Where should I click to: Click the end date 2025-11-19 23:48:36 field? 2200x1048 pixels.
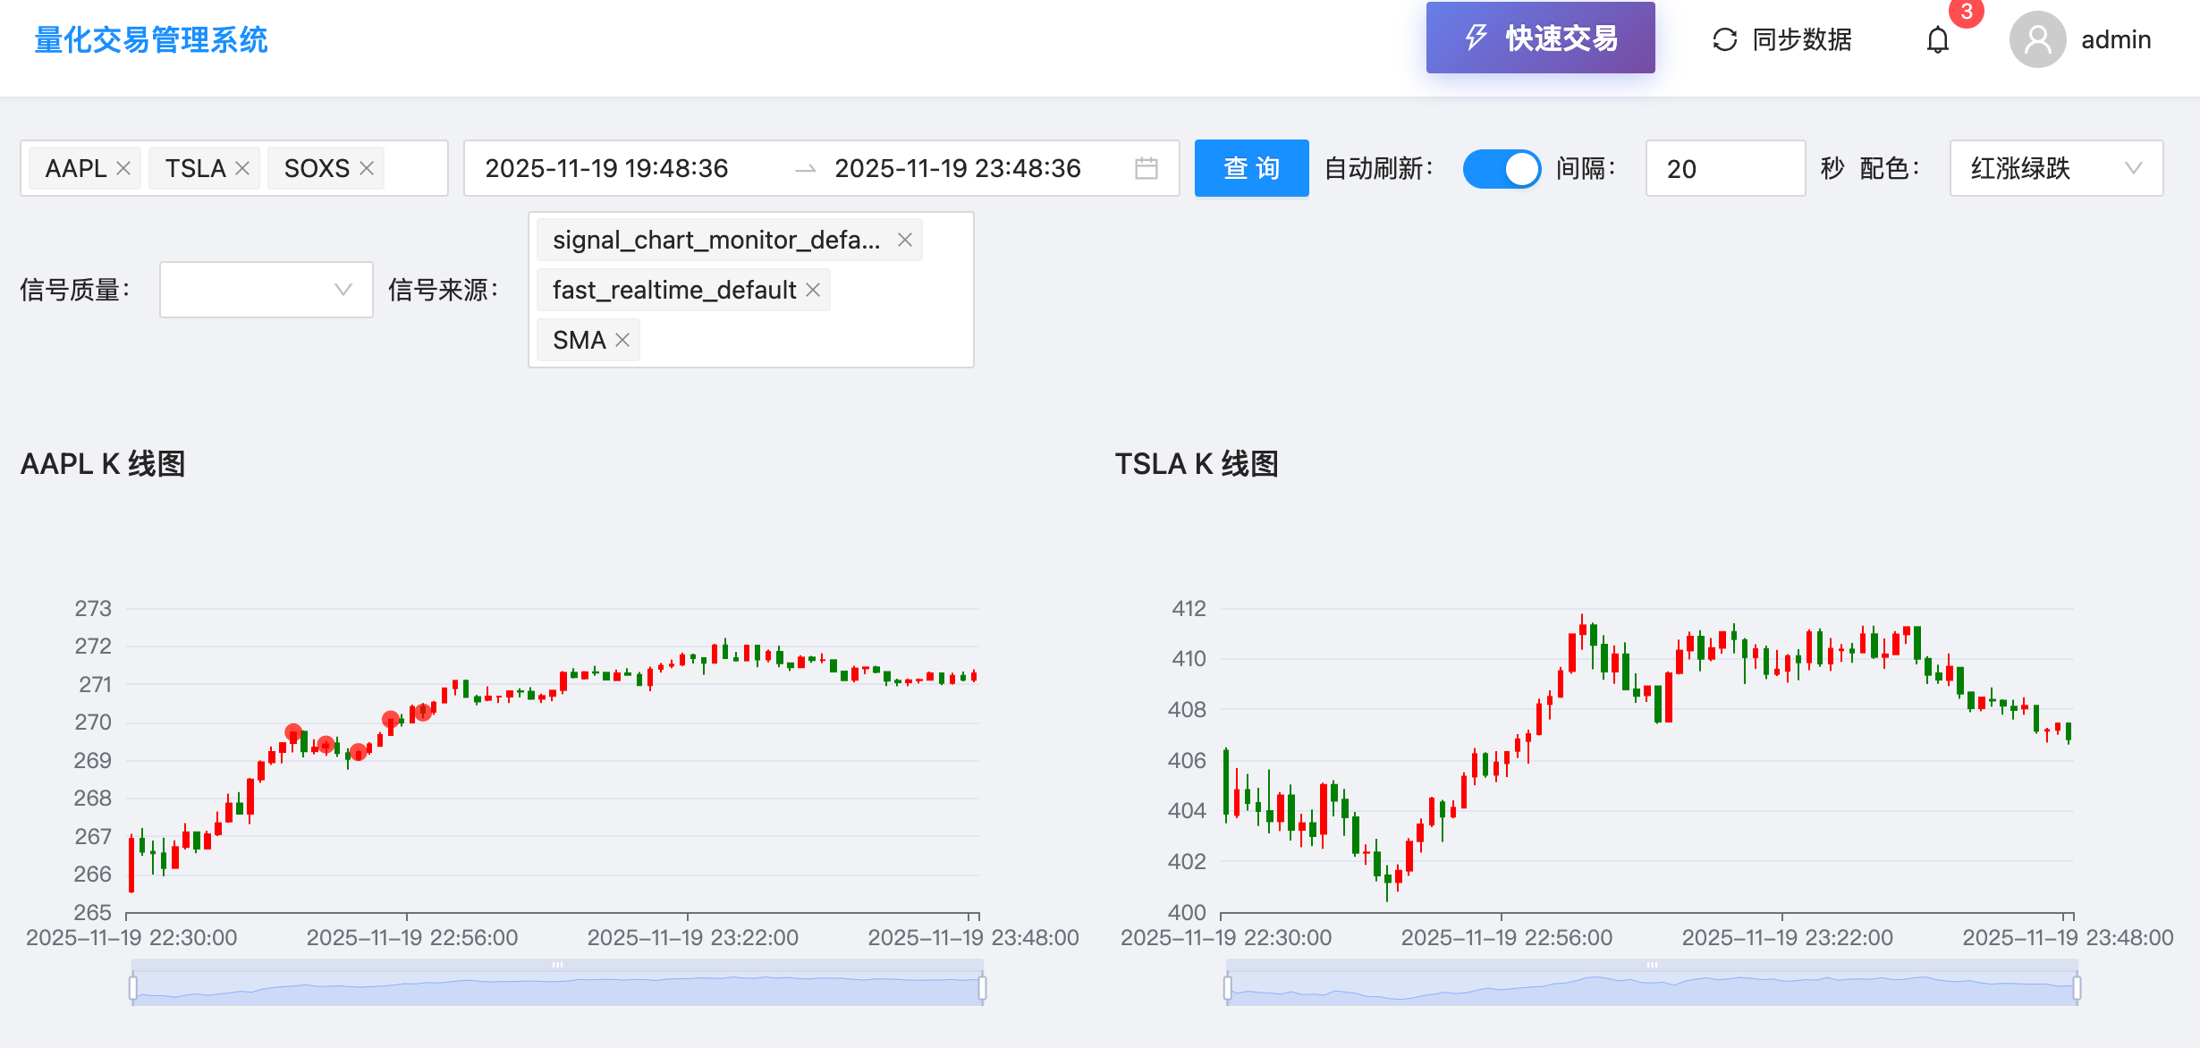[x=958, y=168]
